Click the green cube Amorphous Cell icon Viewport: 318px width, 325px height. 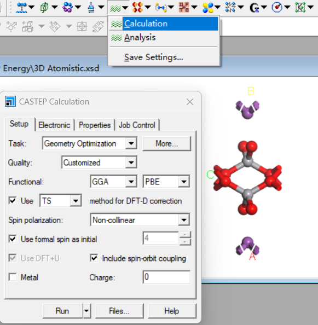click(44, 8)
